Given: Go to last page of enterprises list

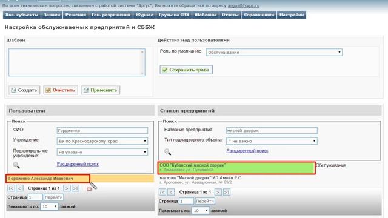Looking at the screenshot, I should pyautogui.click(x=227, y=192).
